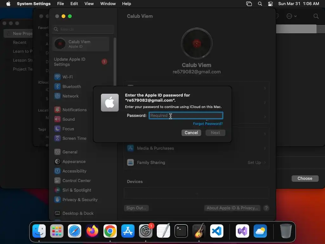
Task: Open Safari from the Dock
Action: point(75,231)
